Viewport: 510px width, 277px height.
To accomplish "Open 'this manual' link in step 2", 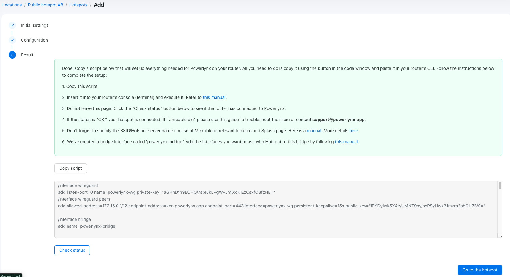I will click(x=214, y=97).
